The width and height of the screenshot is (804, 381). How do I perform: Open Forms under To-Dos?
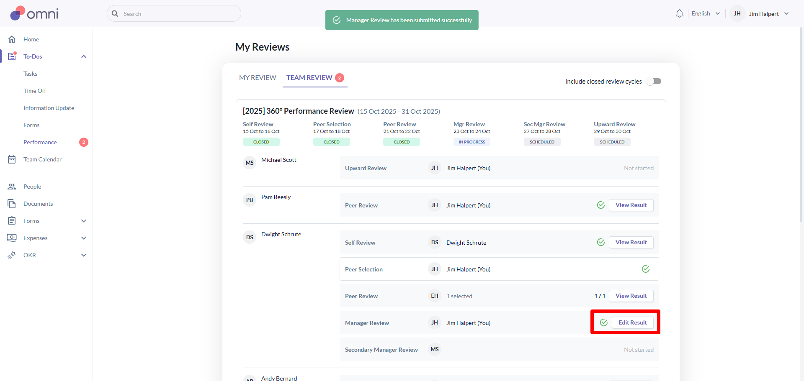click(x=31, y=125)
